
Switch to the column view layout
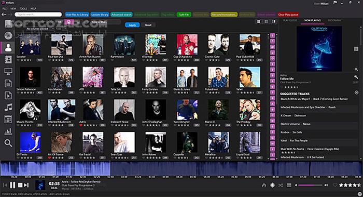tap(266, 22)
